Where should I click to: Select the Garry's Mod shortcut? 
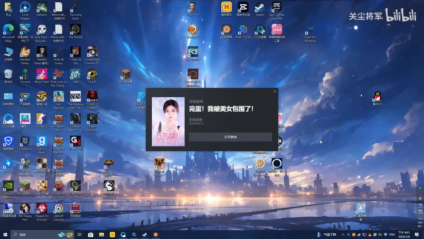pyautogui.click(x=42, y=145)
